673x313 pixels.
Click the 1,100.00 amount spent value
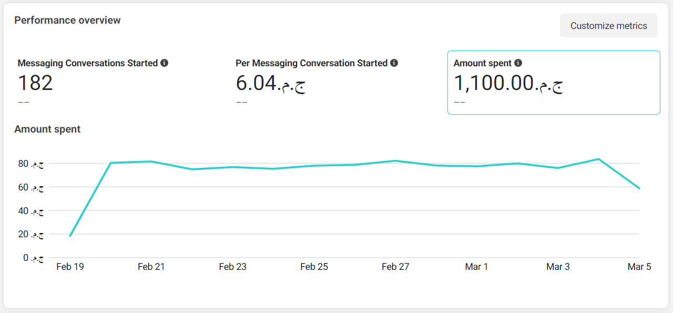pos(508,83)
